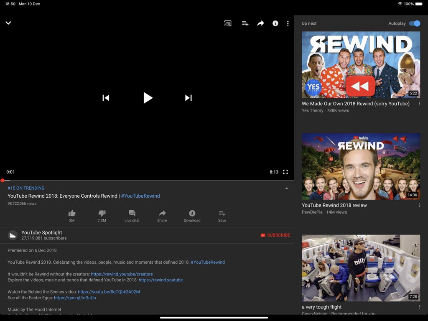This screenshot has width=428, height=321.
Task: Click the red playhead on progress bar
Action: click(3, 180)
